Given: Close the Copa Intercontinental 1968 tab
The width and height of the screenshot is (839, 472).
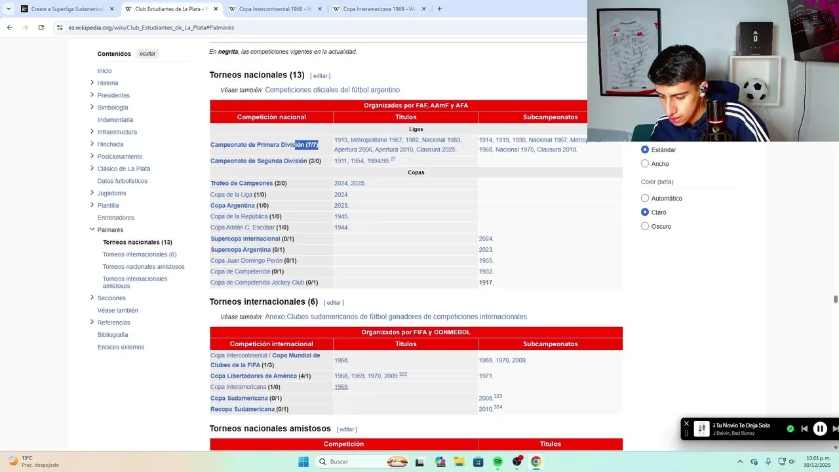Looking at the screenshot, I should click(319, 9).
